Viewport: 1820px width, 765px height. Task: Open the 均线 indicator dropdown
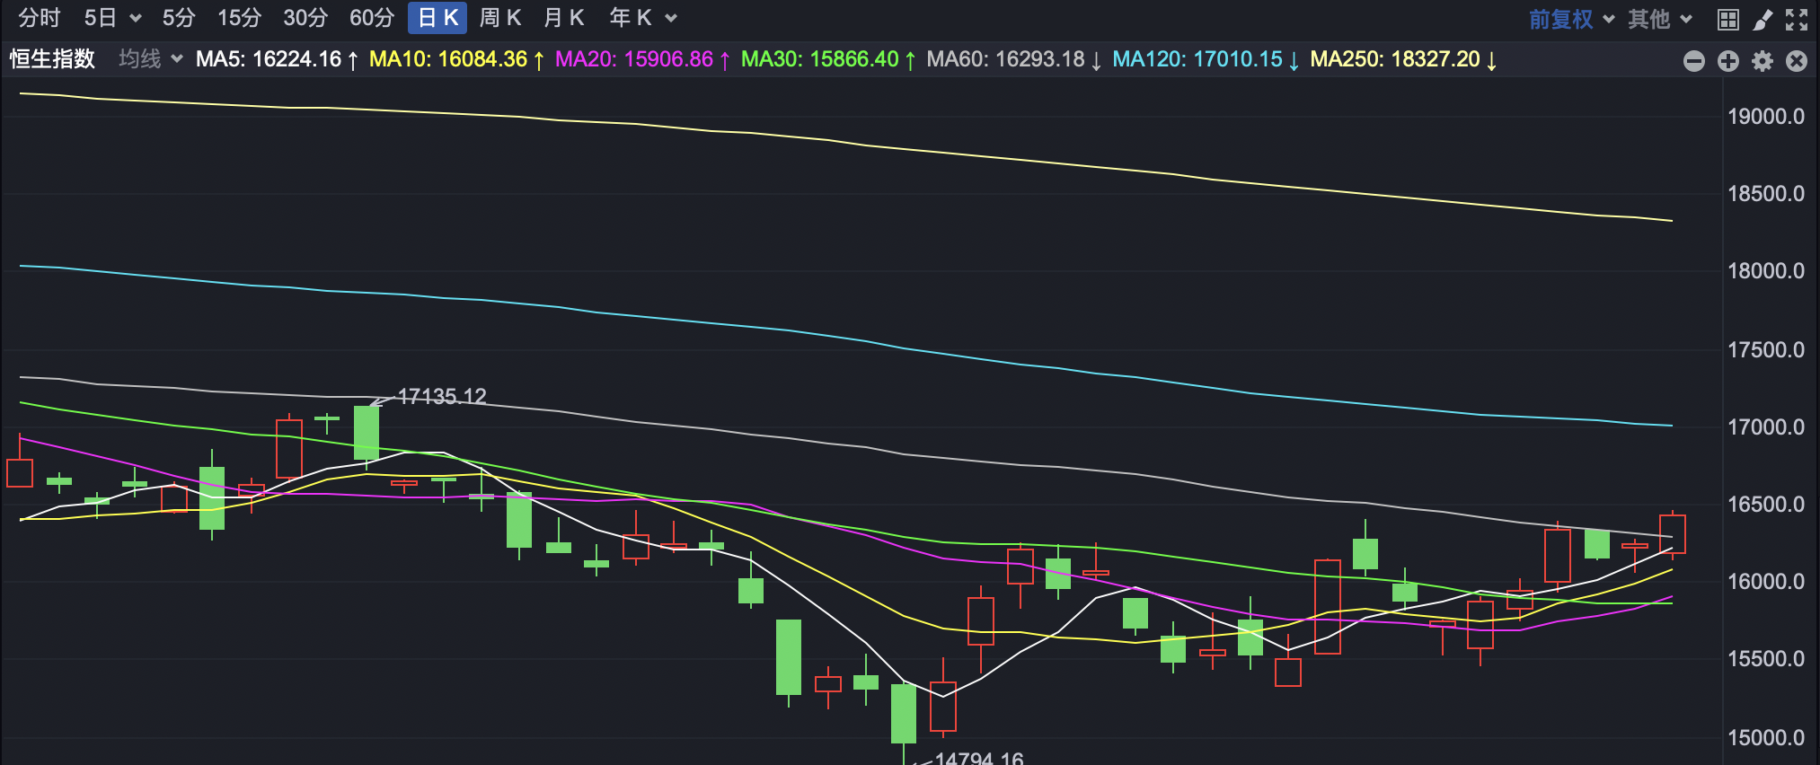pyautogui.click(x=151, y=59)
